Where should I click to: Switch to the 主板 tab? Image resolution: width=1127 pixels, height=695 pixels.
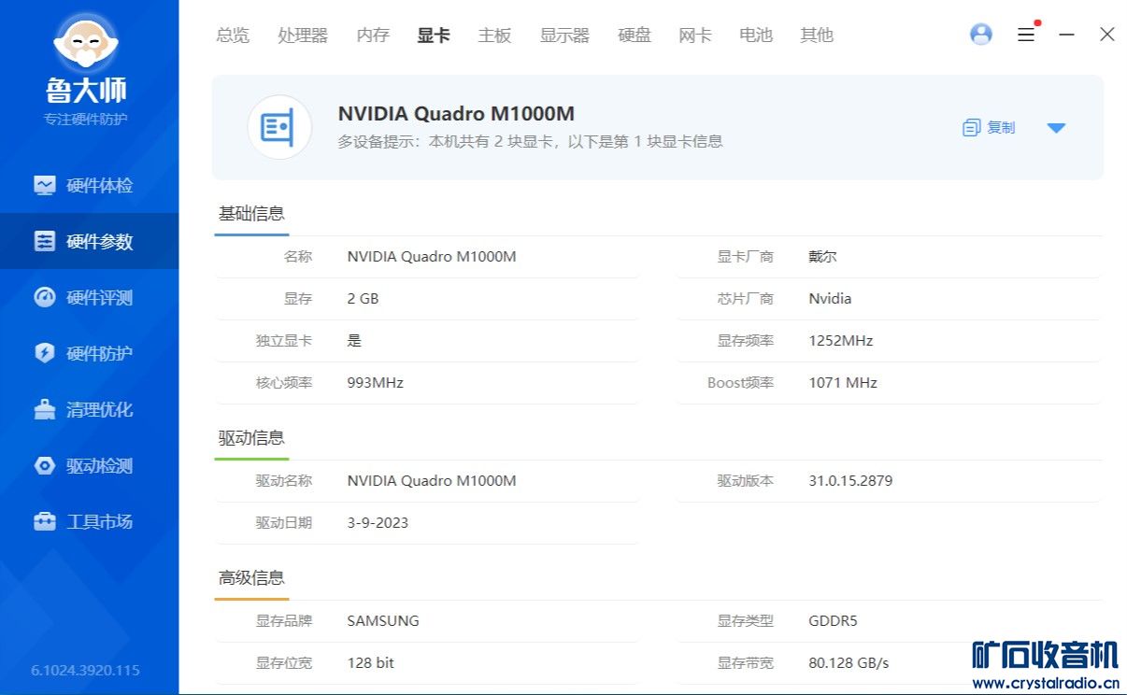[x=494, y=35]
